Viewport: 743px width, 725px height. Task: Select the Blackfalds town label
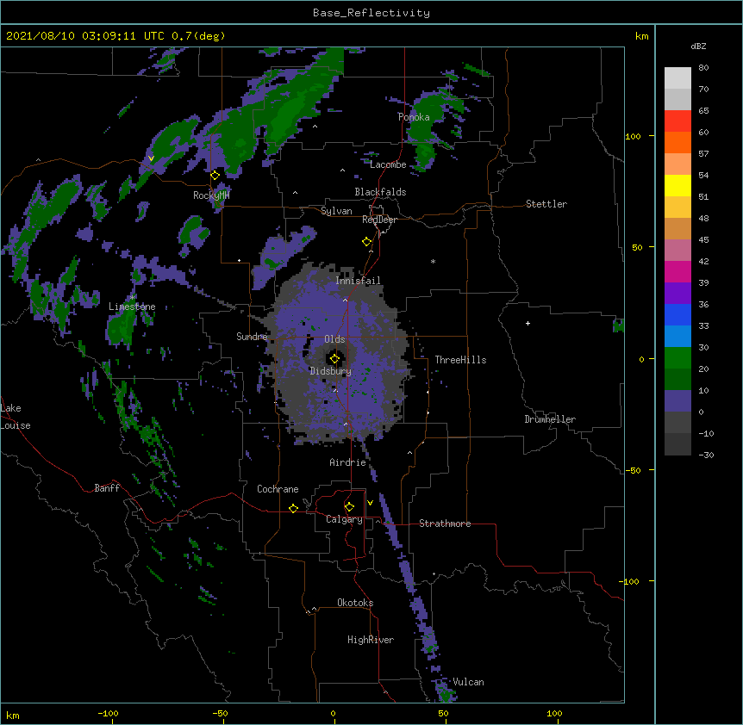point(380,192)
